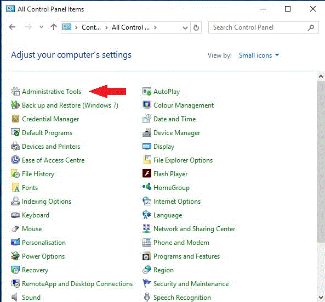This screenshot has width=325, height=302.
Task: Open the Date and Time clock icon
Action: tap(147, 119)
